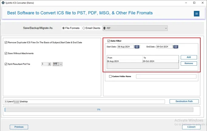
Task: Minimize the SysInfo ICS Converter window
Action: (186, 3)
